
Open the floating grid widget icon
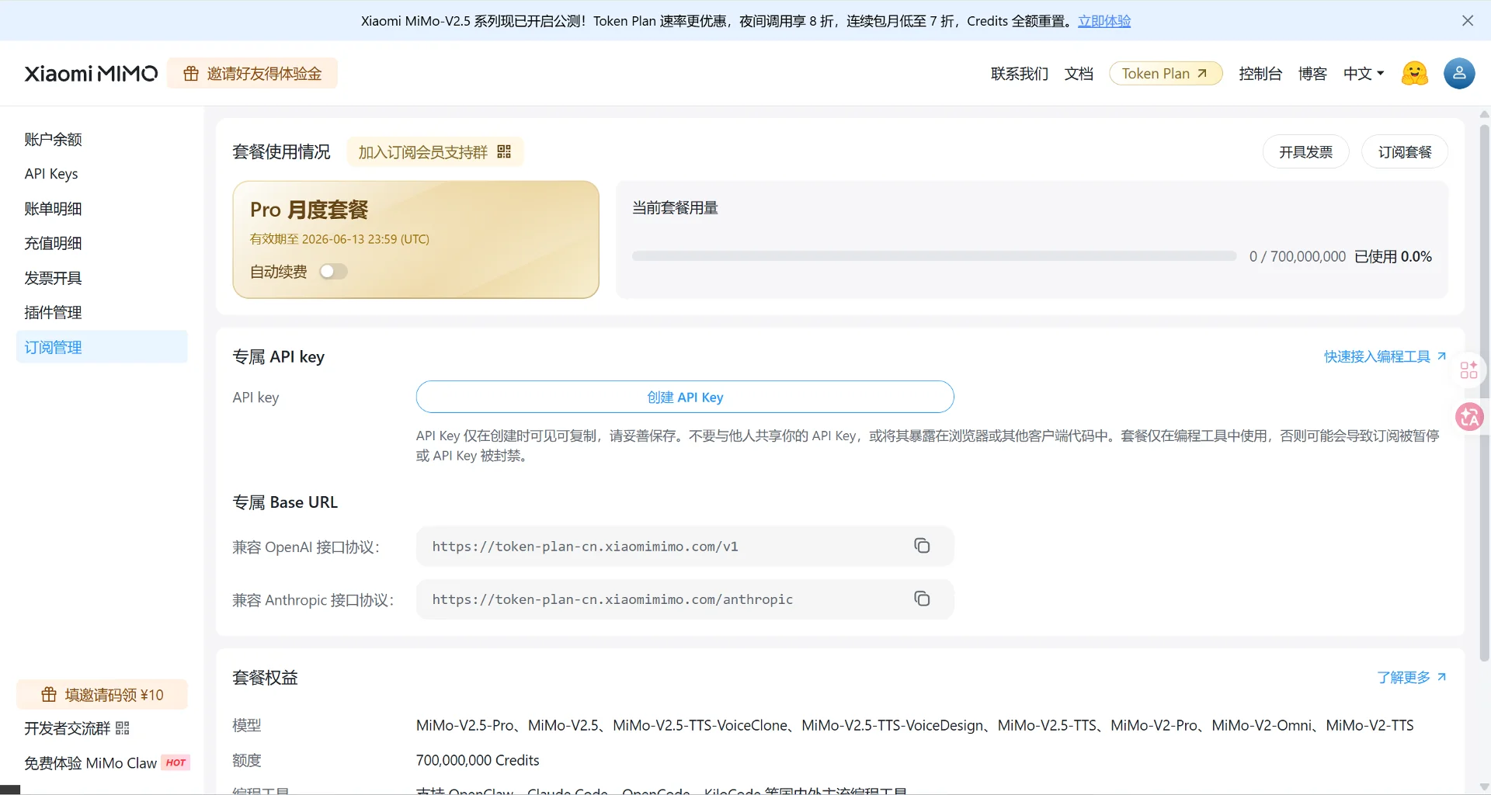pos(1468,370)
